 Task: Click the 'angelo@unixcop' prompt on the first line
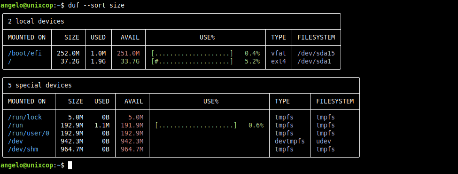pyautogui.click(x=27, y=5)
